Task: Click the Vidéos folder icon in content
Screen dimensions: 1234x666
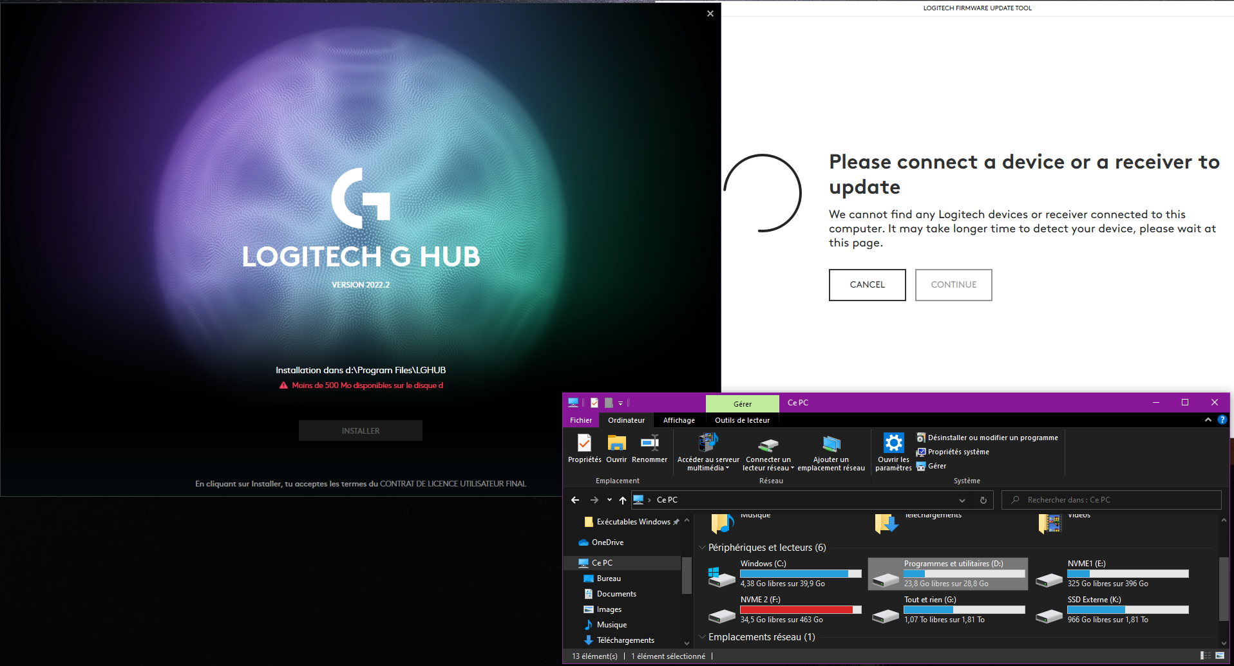Action: (1050, 524)
